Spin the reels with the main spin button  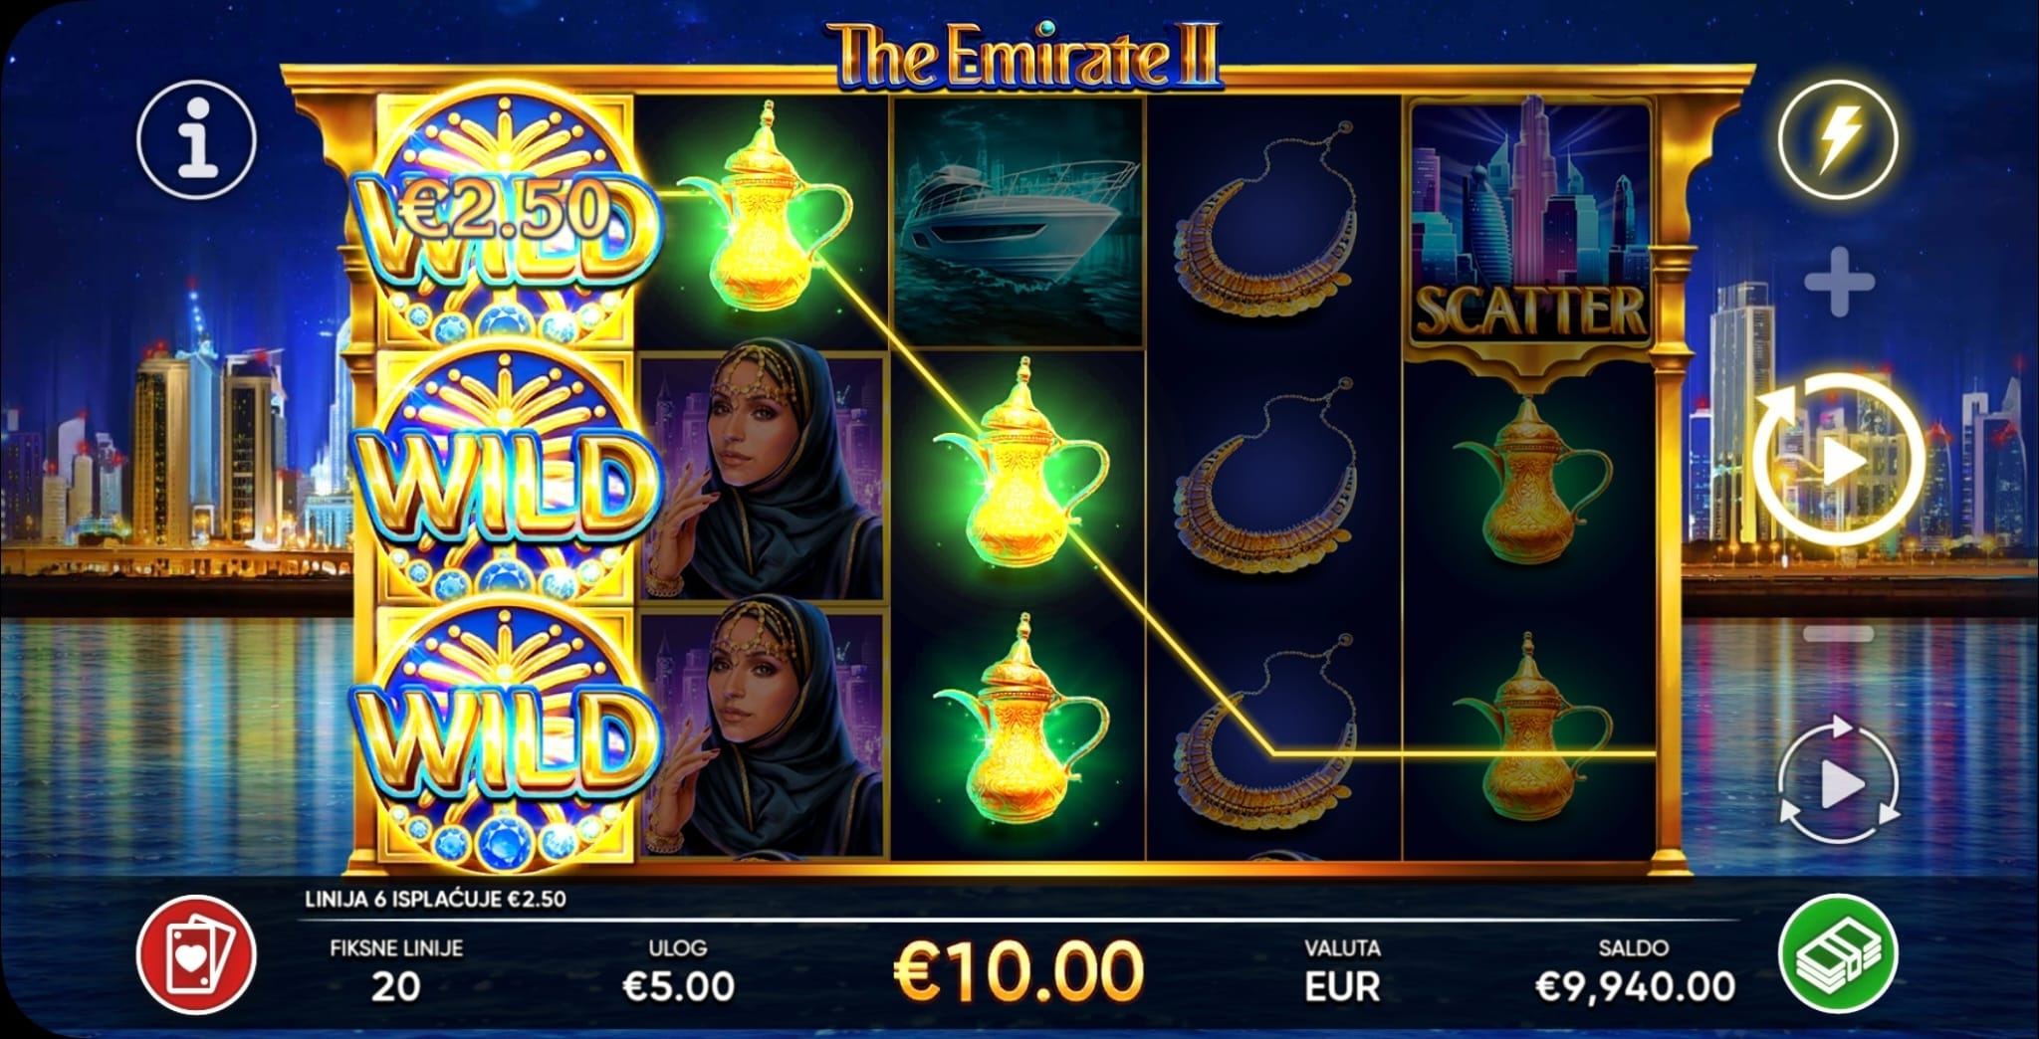(x=1839, y=463)
